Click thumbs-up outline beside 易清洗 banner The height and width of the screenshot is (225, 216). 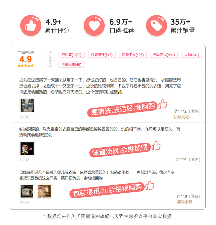[x=163, y=104]
